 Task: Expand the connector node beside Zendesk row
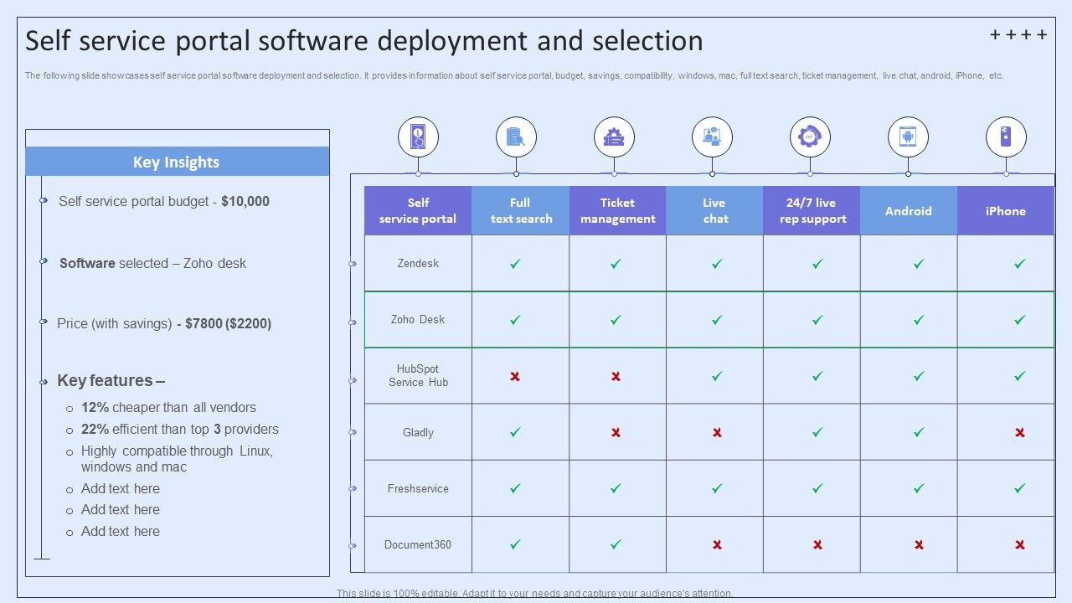350,263
